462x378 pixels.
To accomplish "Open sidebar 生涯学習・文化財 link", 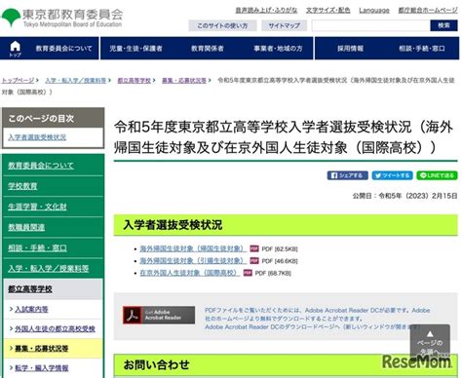I will (x=37, y=207).
